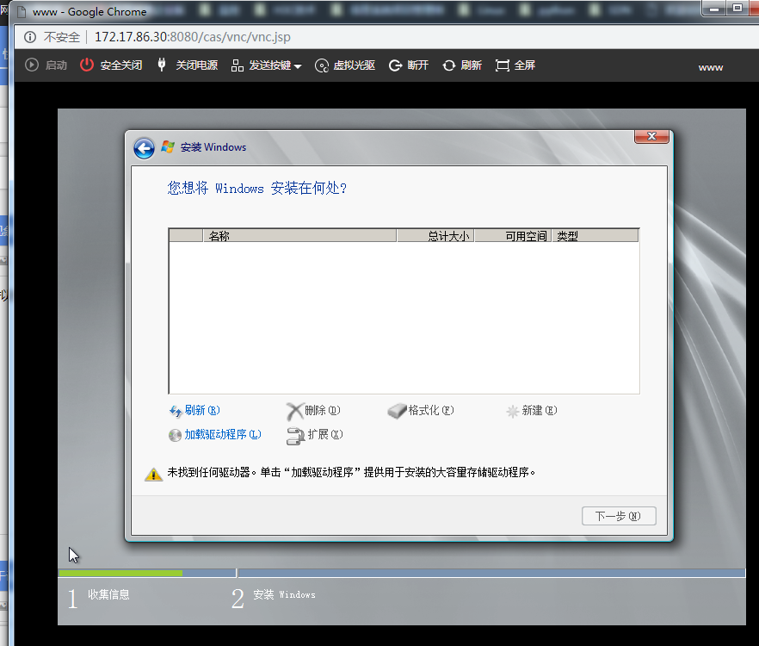Open the 发送按键 dropdown

(x=266, y=65)
